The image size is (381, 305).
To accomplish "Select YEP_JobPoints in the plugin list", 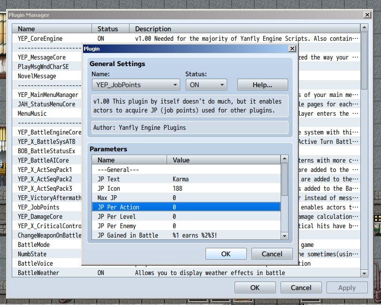I will point(38,207).
